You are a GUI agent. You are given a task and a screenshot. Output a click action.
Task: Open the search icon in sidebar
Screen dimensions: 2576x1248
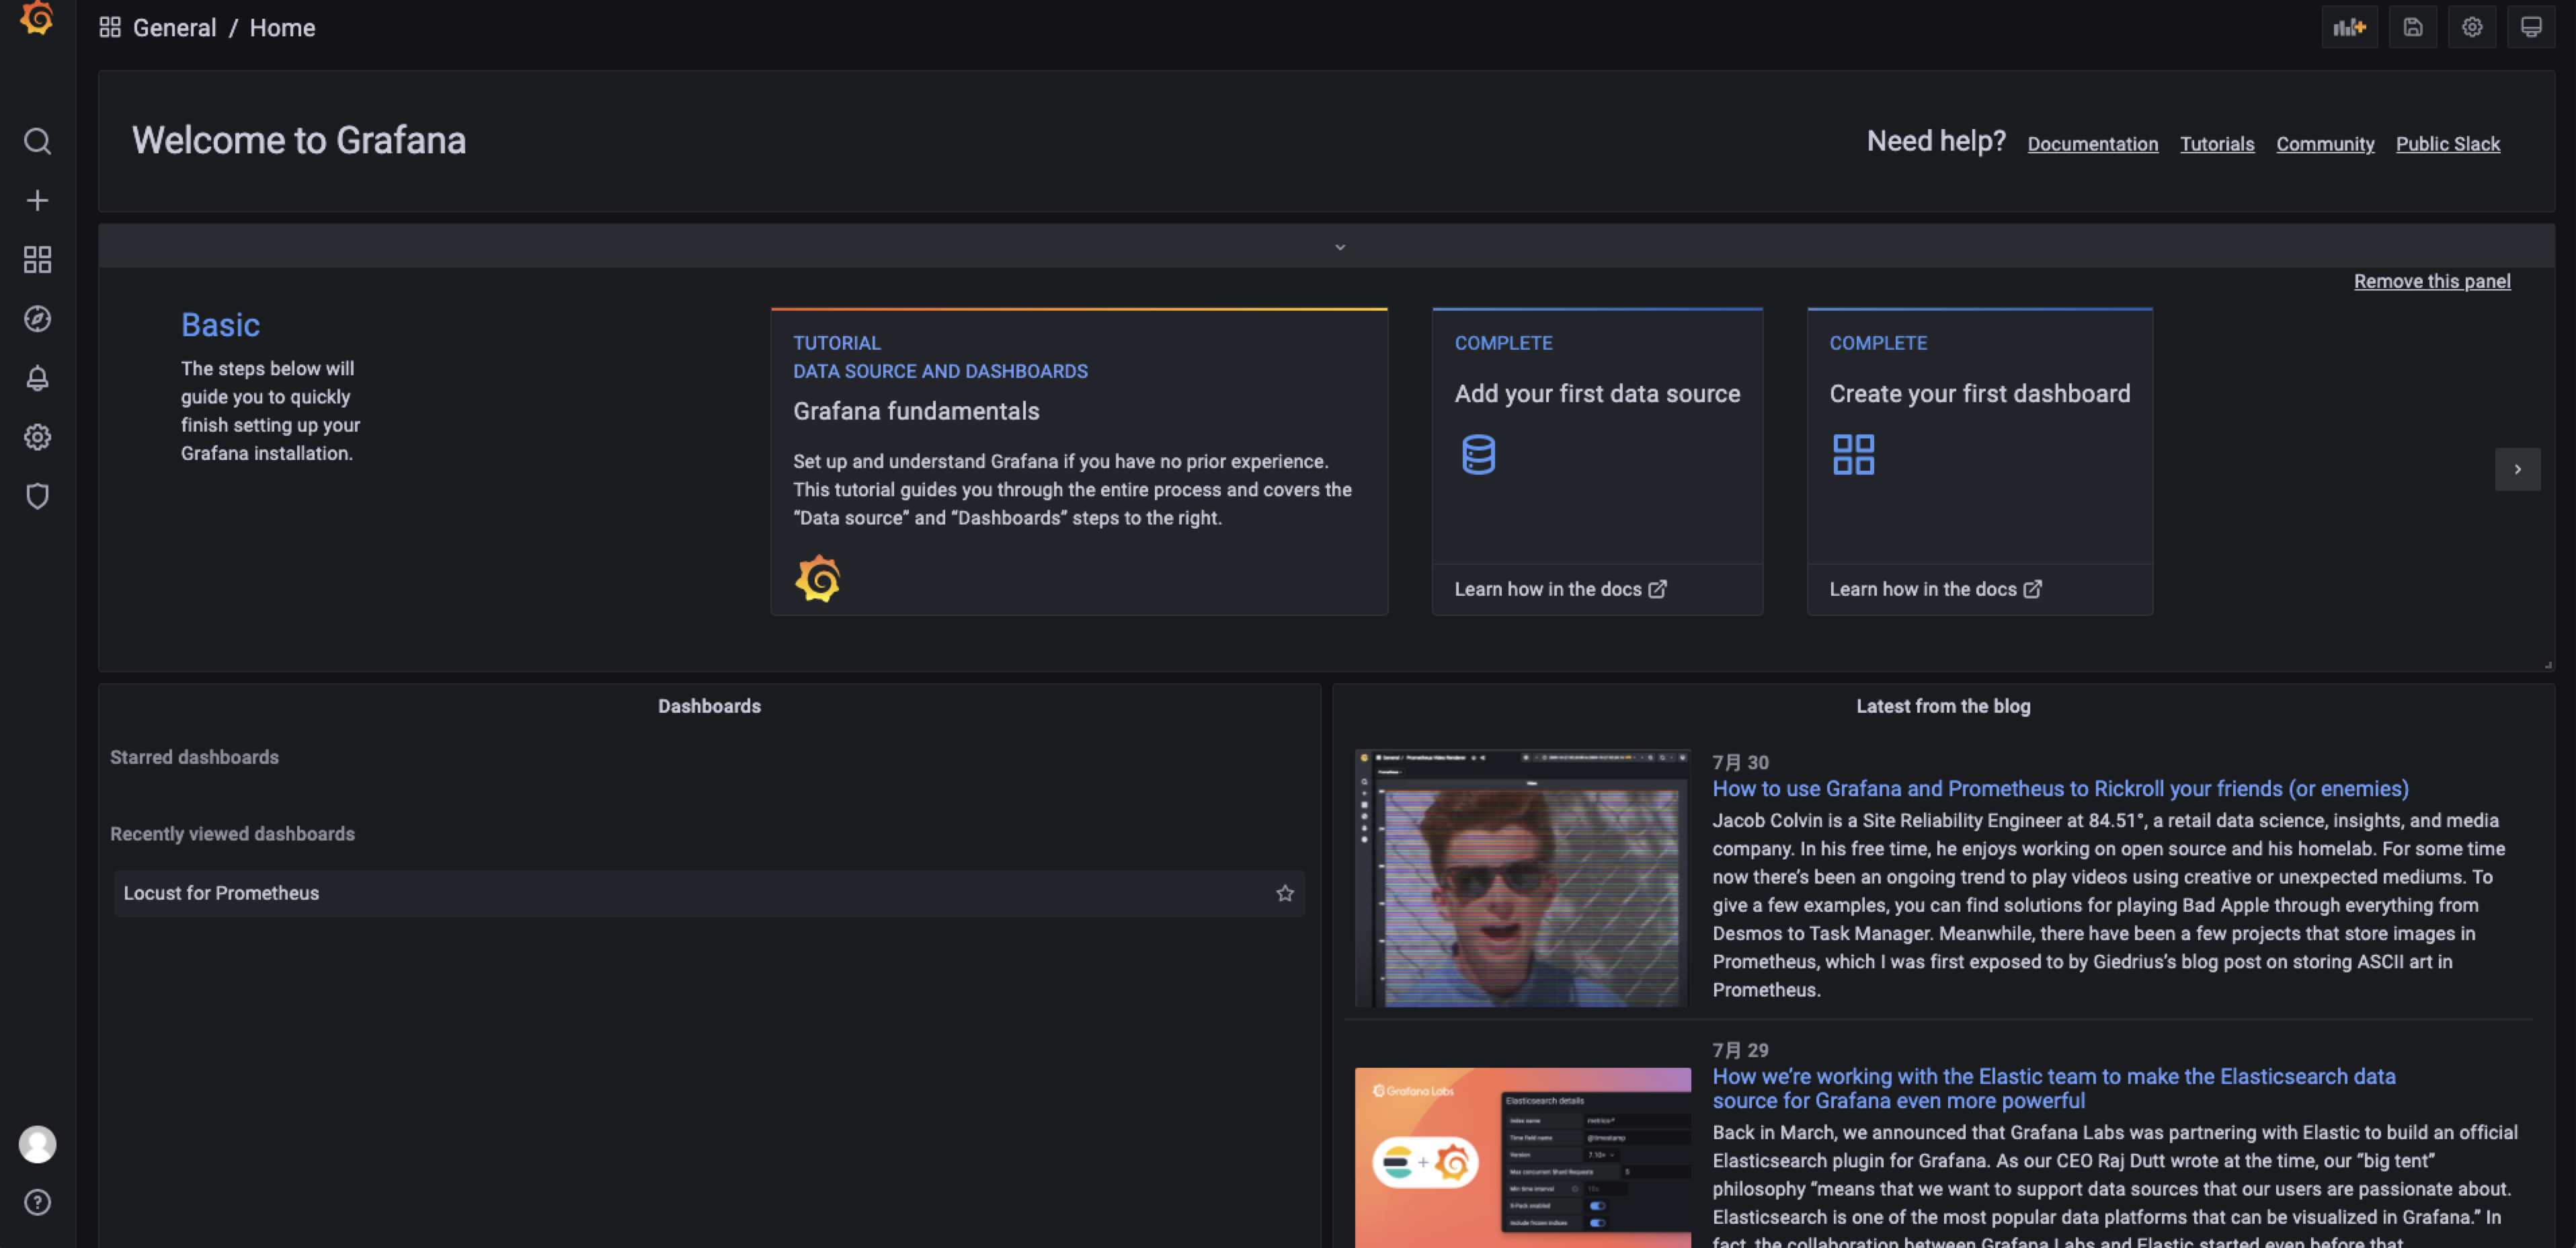37,141
